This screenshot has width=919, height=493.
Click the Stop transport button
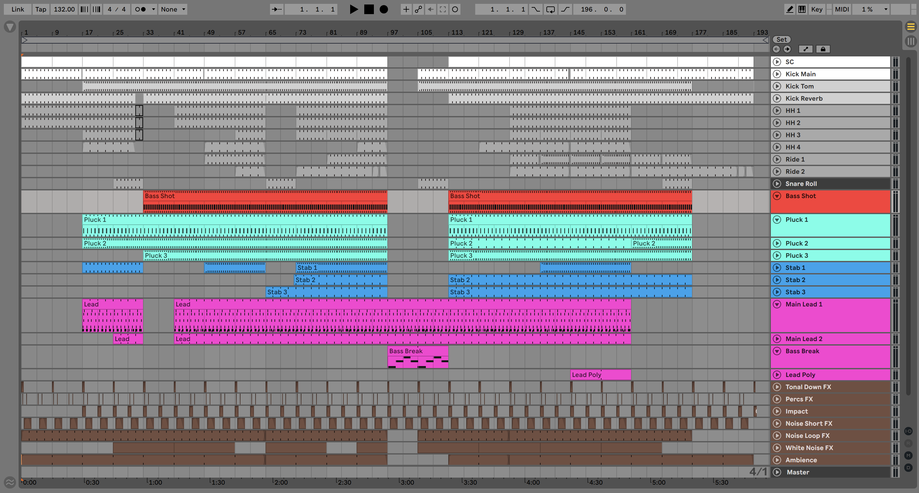(368, 9)
